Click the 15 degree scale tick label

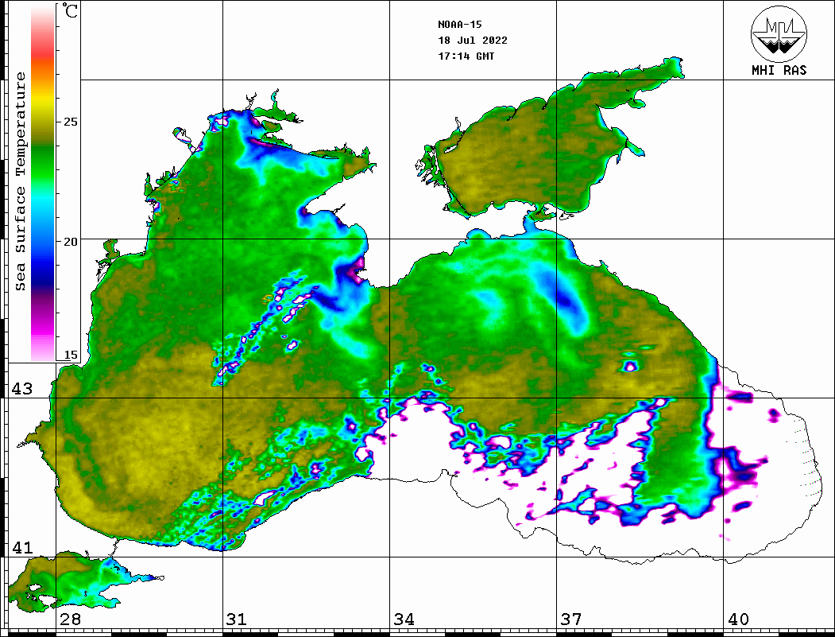click(x=70, y=355)
